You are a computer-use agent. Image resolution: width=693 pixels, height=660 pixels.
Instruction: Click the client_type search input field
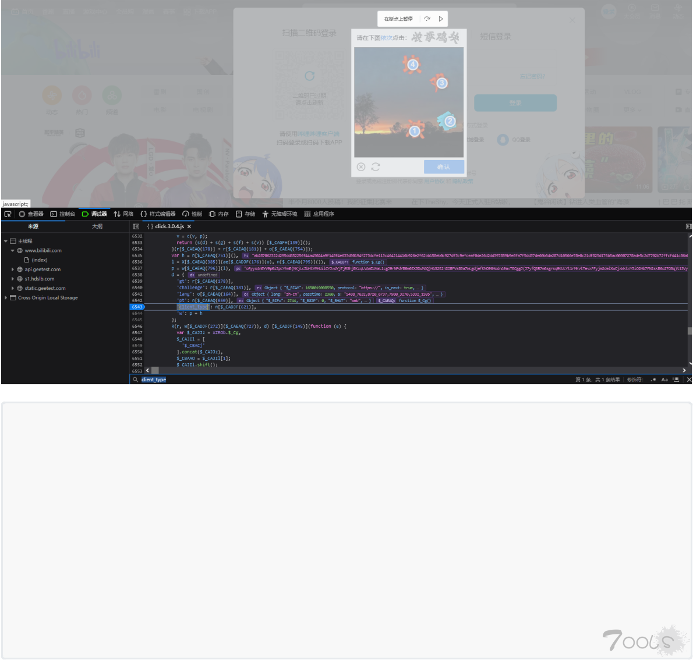pyautogui.click(x=353, y=379)
